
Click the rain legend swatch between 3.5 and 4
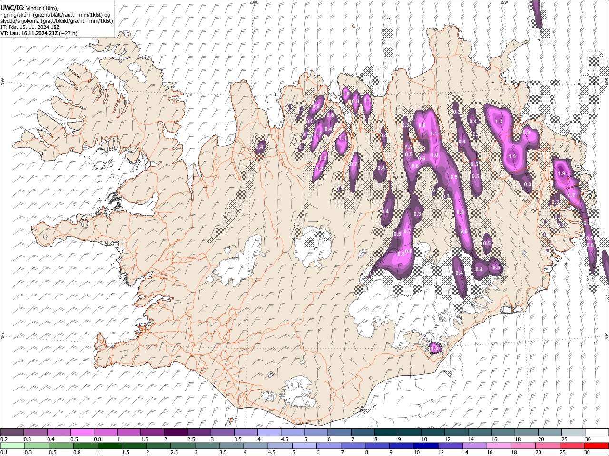point(231,446)
